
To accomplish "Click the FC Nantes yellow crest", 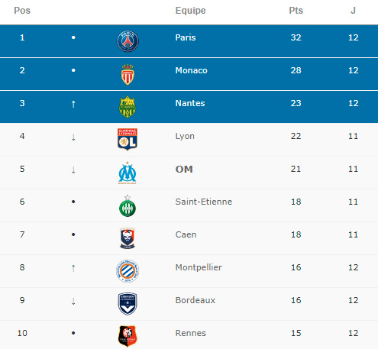I will (x=128, y=107).
